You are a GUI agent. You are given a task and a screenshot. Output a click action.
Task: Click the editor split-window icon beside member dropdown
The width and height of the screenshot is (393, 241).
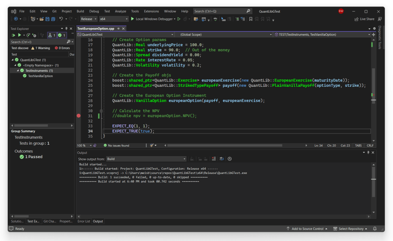pos(373,35)
